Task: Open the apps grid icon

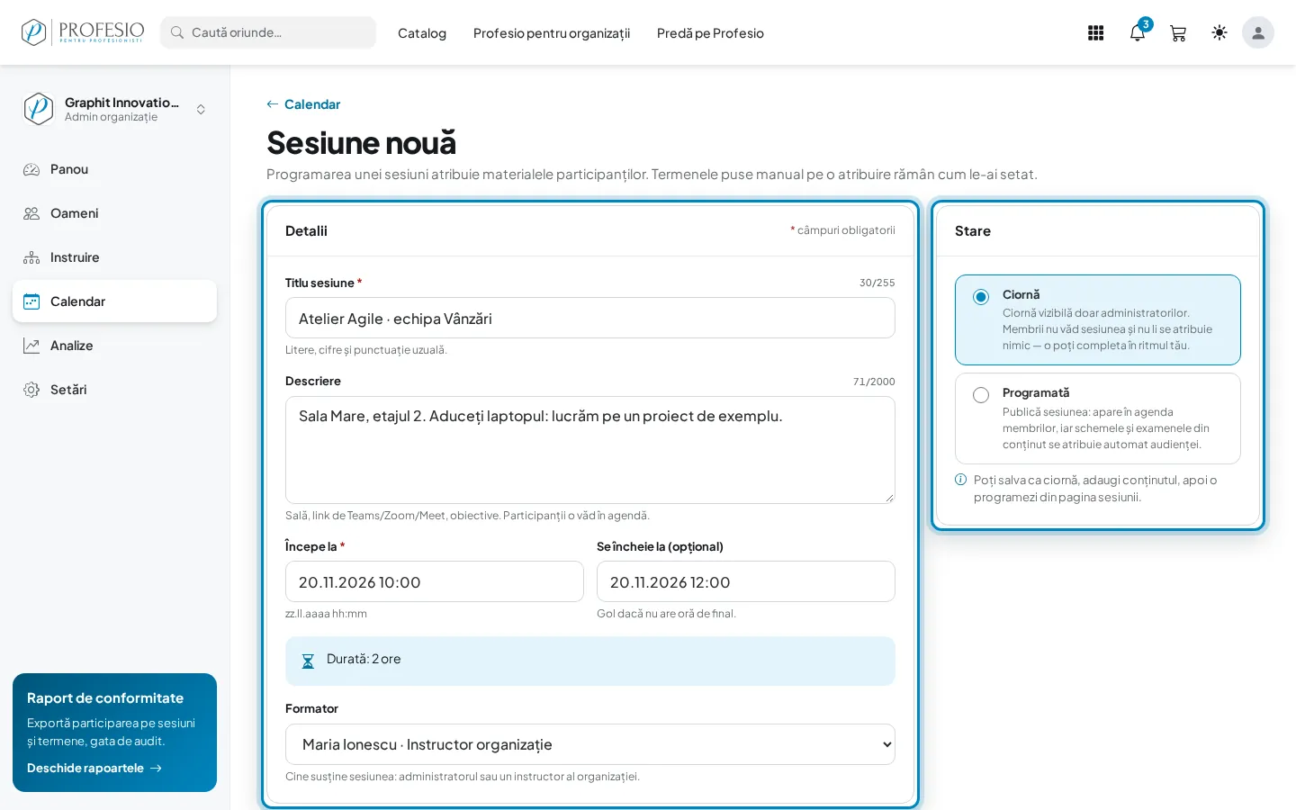Action: tap(1095, 33)
